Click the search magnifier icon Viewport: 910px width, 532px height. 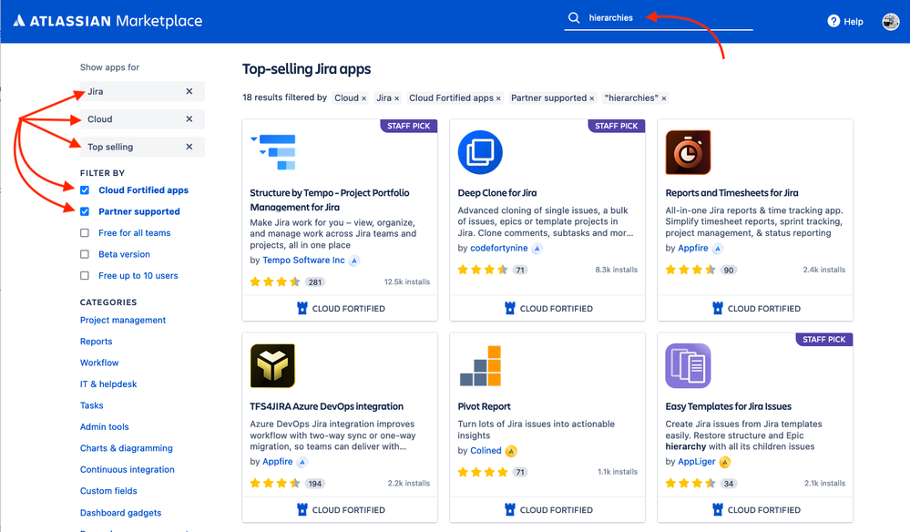(573, 17)
